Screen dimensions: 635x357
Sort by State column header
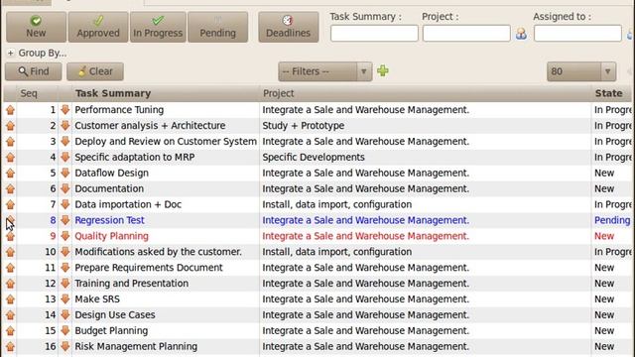coord(608,93)
